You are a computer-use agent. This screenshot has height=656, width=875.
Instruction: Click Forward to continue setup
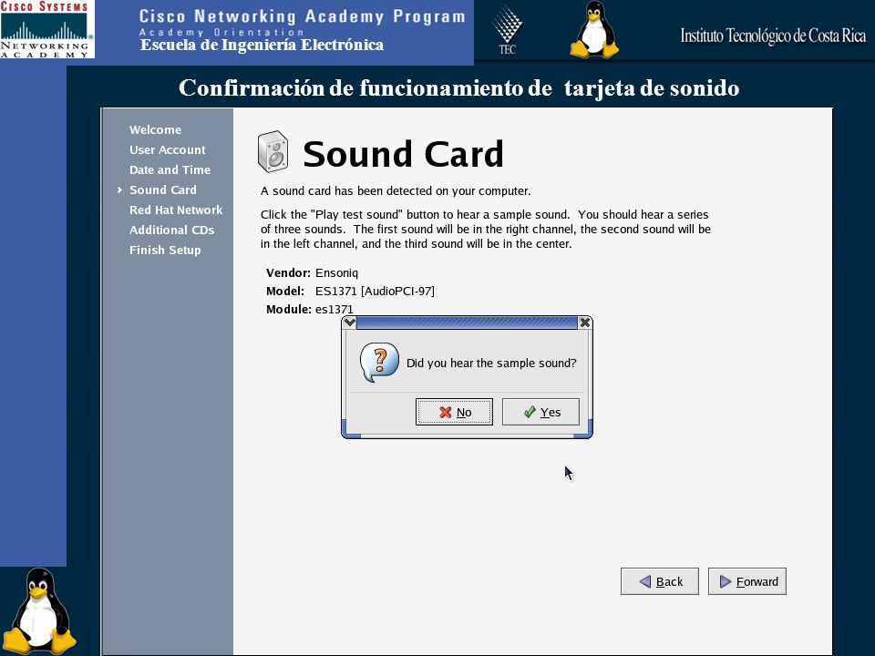[x=747, y=581]
